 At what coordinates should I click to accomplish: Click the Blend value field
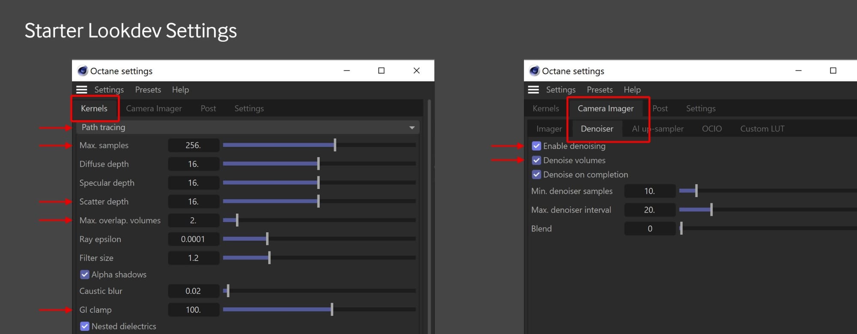[650, 229]
